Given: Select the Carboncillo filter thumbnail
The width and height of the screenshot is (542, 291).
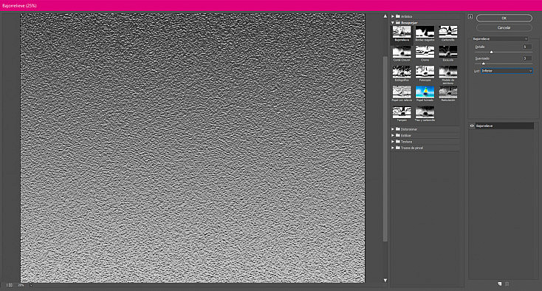Looking at the screenshot, I should click(448, 32).
